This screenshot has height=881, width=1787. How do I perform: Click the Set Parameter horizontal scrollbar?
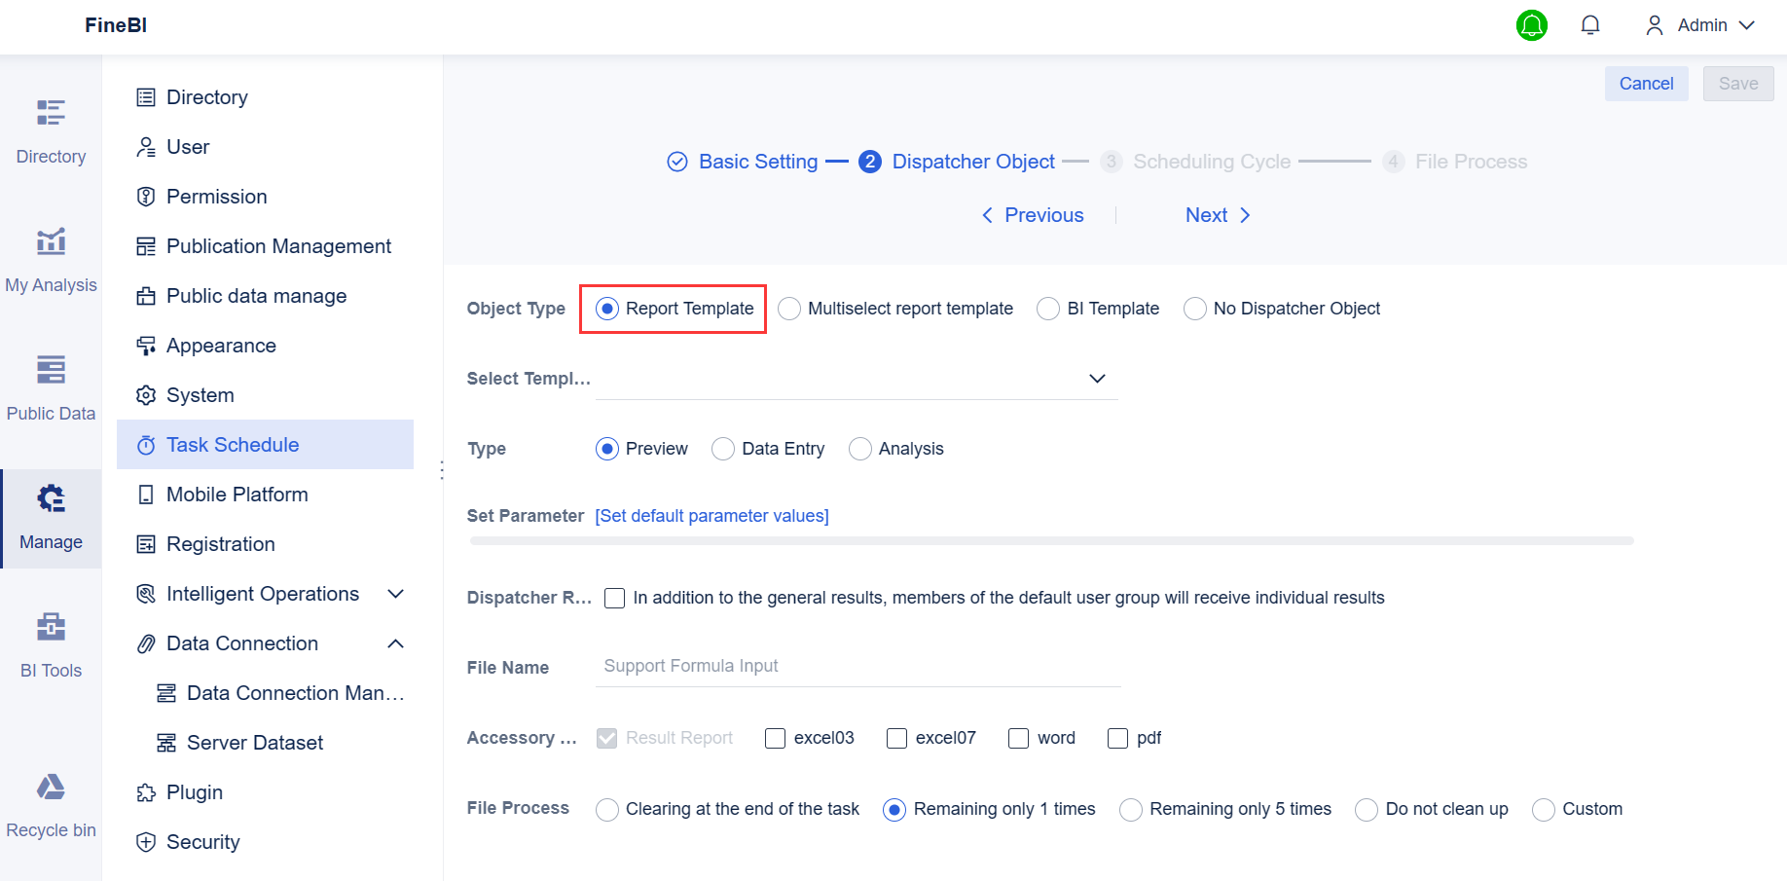[1049, 541]
